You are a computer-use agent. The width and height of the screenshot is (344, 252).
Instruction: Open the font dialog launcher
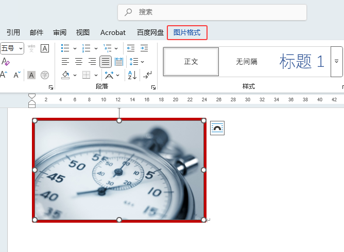tap(51, 87)
